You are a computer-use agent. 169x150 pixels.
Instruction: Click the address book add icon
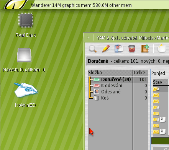pos(145,49)
